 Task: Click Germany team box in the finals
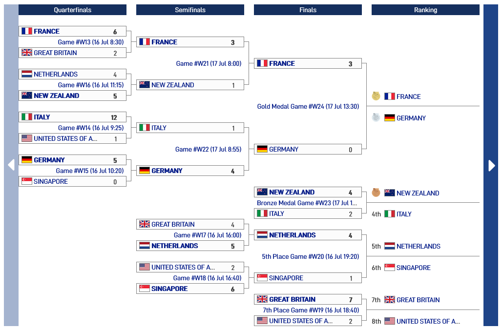coord(308,149)
